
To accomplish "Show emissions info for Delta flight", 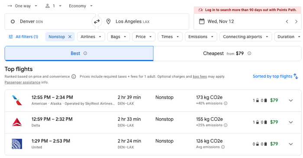I will [226, 125].
